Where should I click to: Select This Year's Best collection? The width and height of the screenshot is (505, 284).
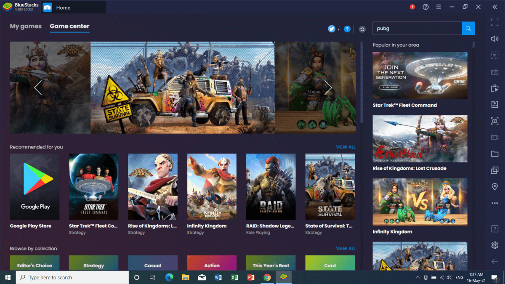[x=271, y=263]
